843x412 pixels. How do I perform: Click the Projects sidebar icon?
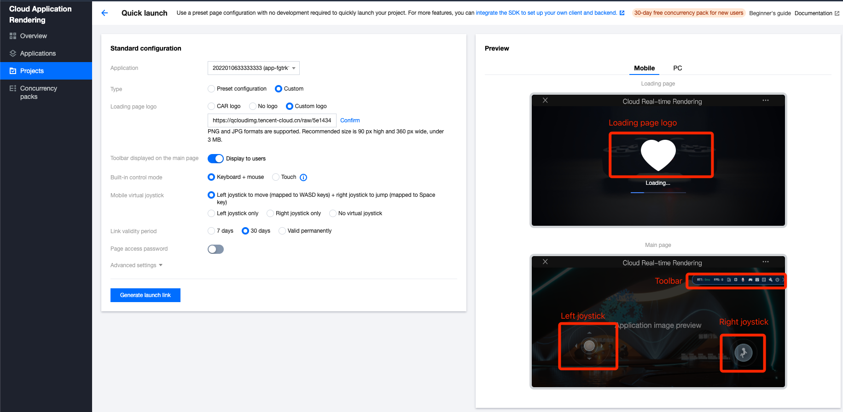(13, 71)
